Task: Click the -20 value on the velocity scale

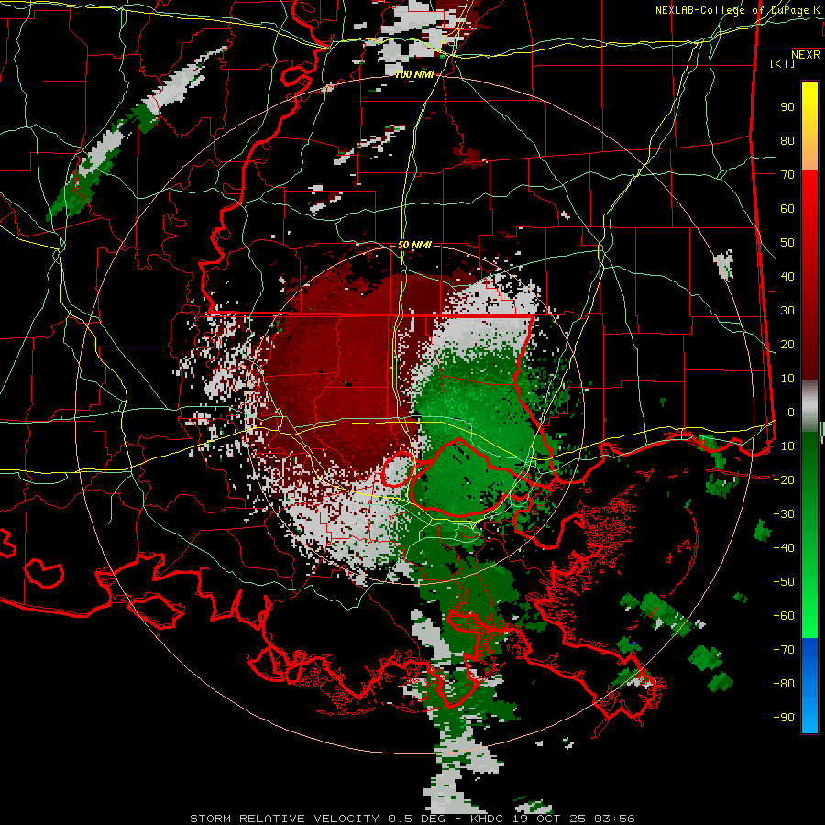Action: (784, 479)
